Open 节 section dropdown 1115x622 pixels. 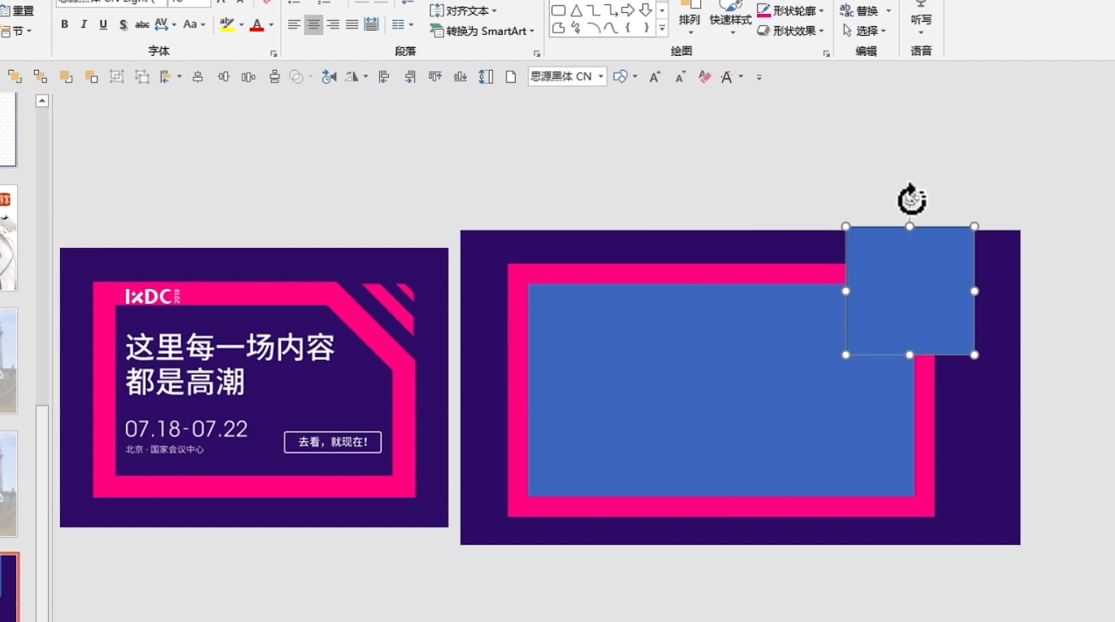tap(16, 31)
